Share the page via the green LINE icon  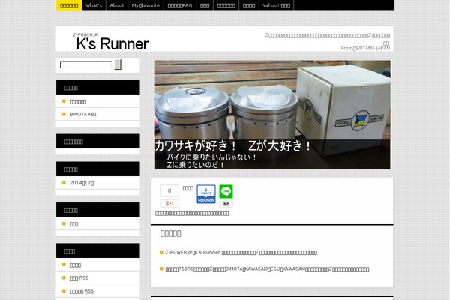[x=226, y=191]
